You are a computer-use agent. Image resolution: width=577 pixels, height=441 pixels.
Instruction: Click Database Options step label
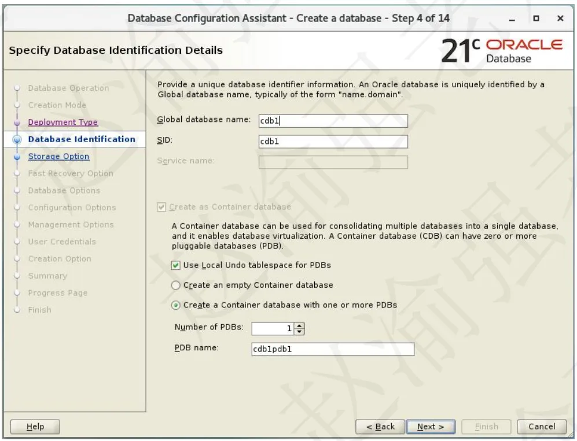point(64,190)
